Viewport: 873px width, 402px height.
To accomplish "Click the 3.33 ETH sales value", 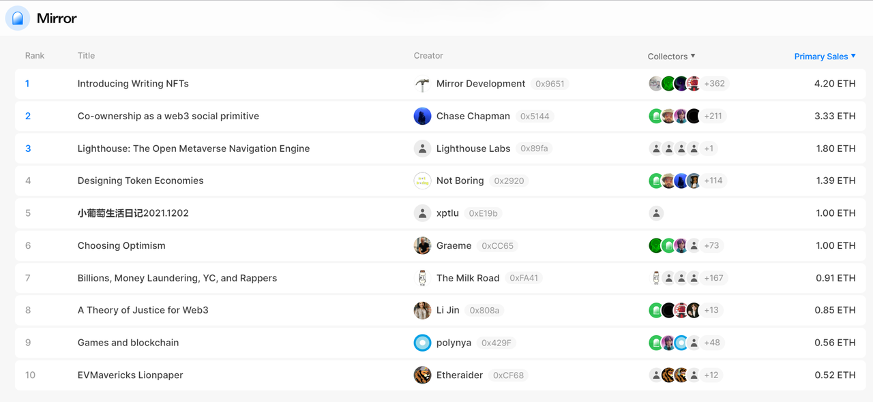I will point(835,116).
